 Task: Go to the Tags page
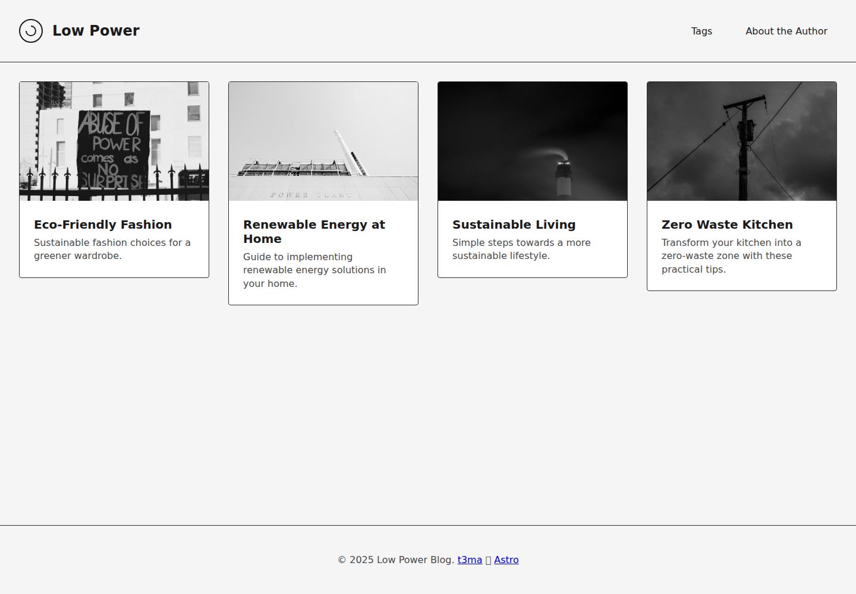(x=701, y=31)
